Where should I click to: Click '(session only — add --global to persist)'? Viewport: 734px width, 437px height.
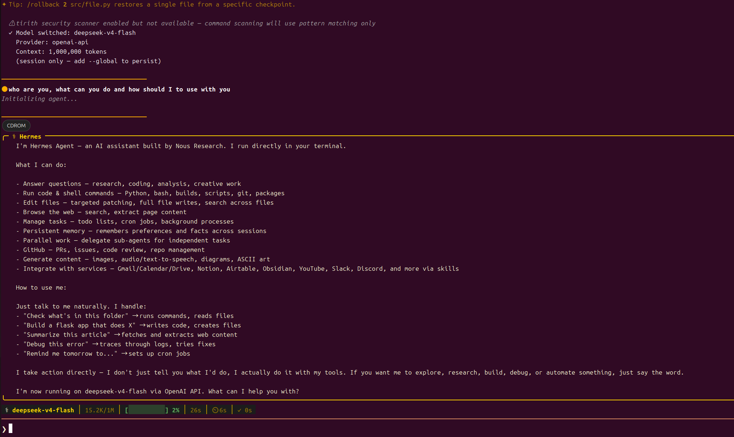(x=89, y=61)
